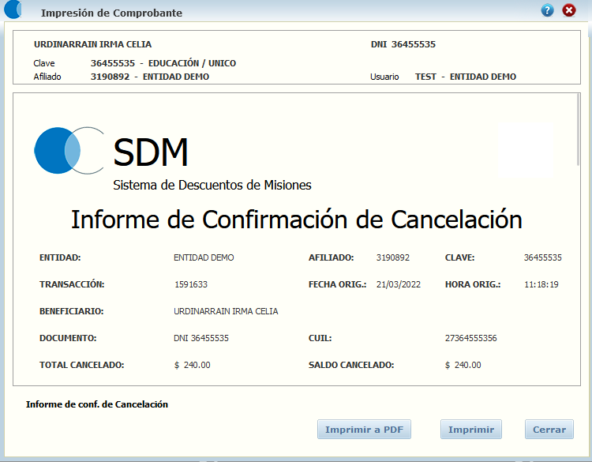592x462 pixels.
Task: Click header Afiliado 3190892 - ENTIDAD DEMO
Action: (x=149, y=77)
